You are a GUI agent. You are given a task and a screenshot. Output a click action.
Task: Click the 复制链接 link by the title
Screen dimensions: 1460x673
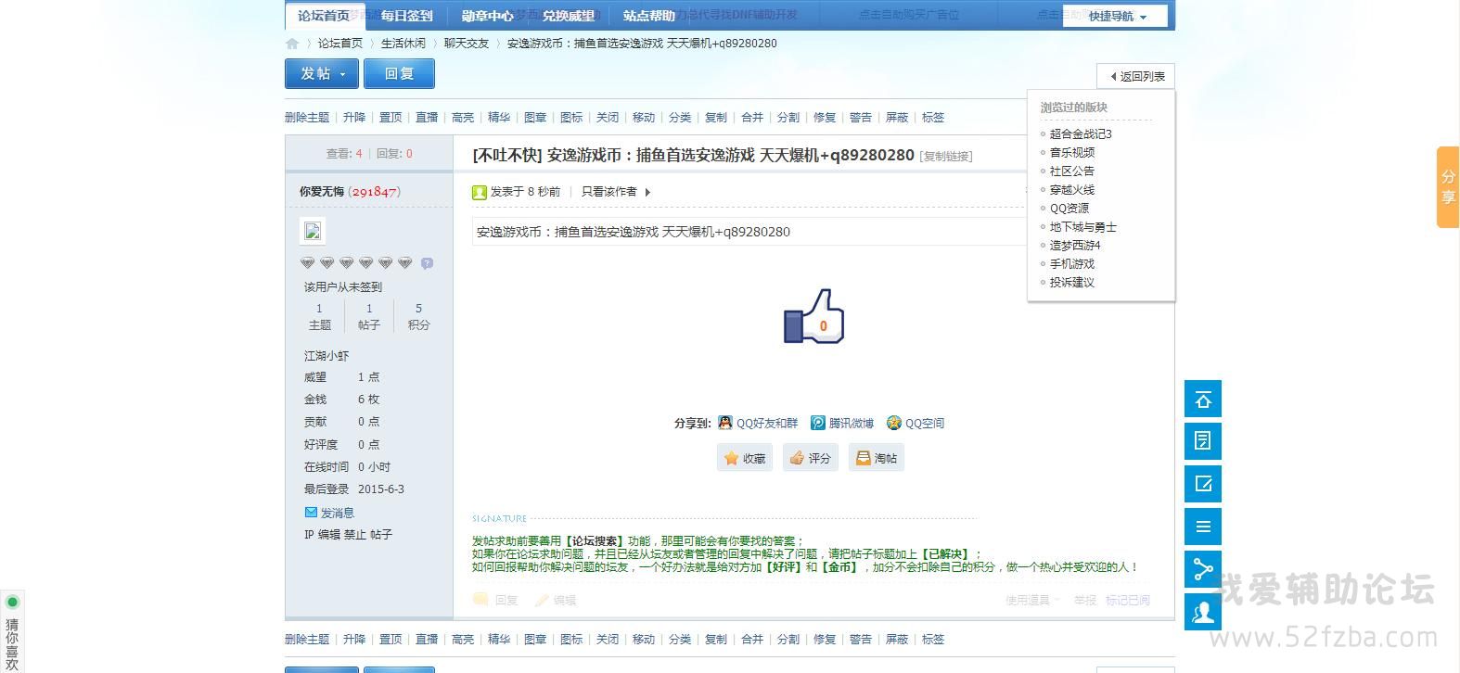pos(946,157)
